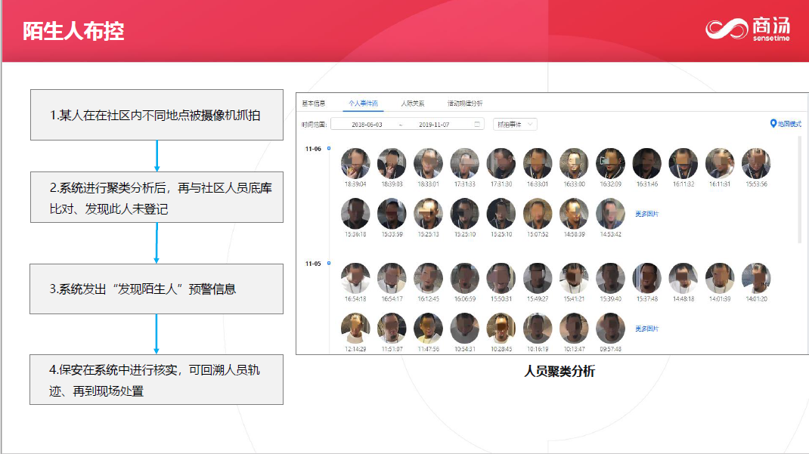View the capture at 12:14:29

[x=355, y=329]
